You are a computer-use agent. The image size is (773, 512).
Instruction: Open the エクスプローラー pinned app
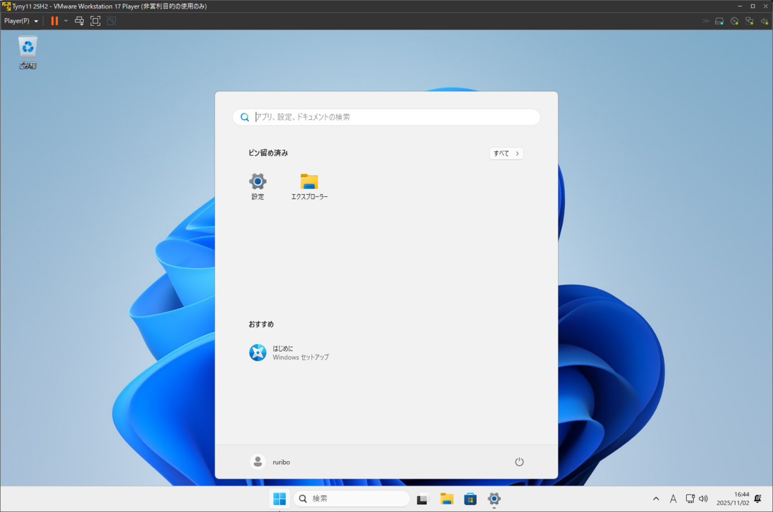coord(309,187)
